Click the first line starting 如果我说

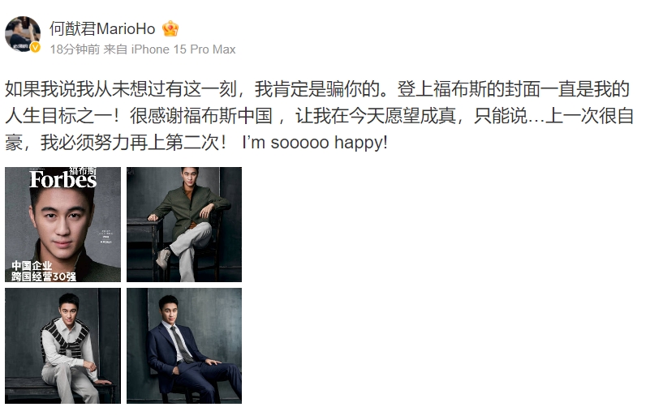pos(317,89)
